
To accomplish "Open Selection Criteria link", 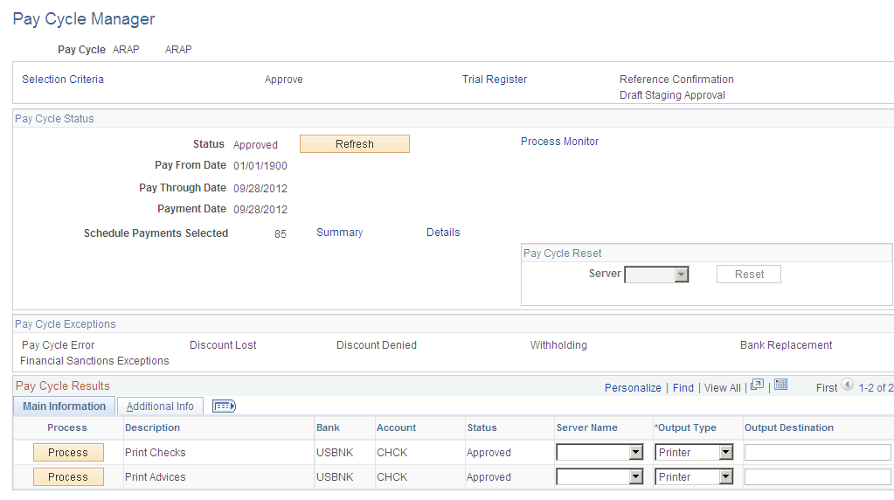I will 63,80.
